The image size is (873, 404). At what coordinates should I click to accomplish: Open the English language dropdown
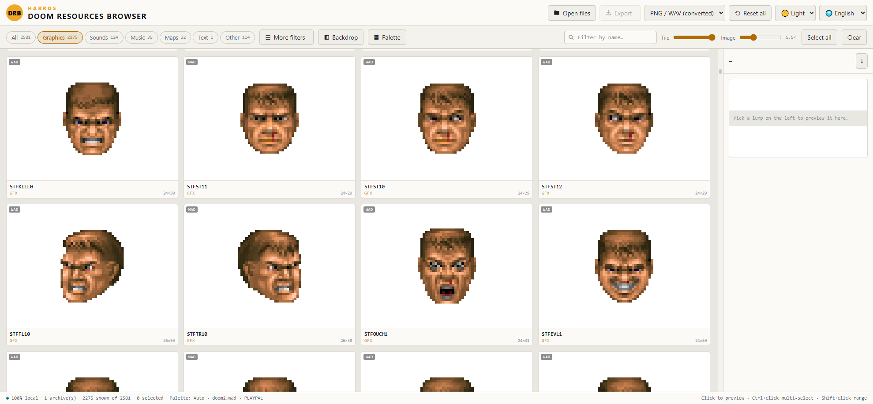pyautogui.click(x=843, y=13)
